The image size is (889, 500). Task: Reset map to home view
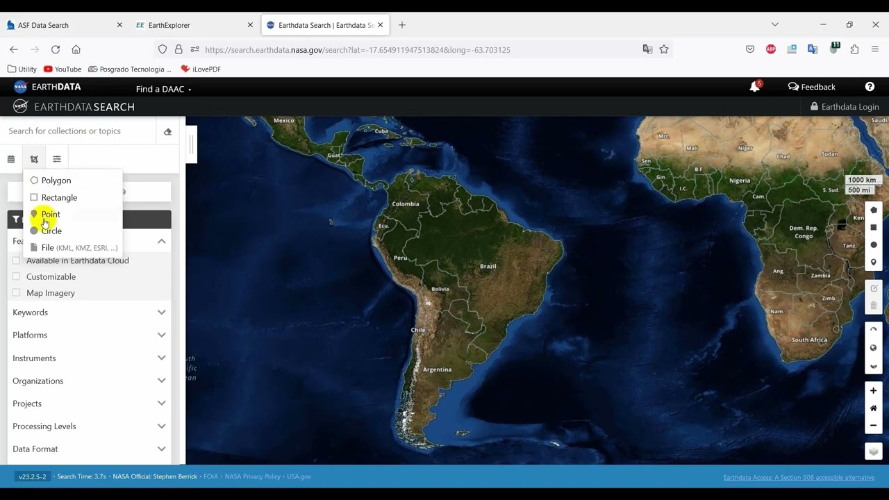(x=874, y=408)
